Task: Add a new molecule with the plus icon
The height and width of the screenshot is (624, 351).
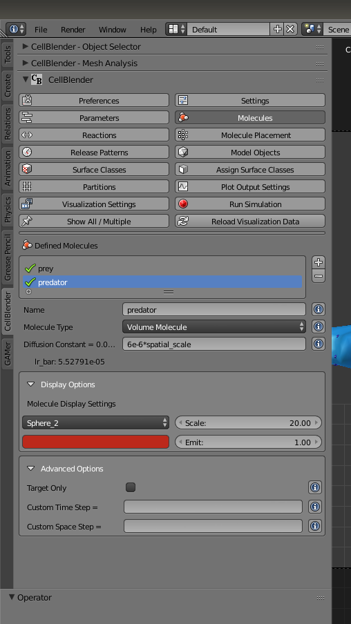Action: [x=319, y=262]
